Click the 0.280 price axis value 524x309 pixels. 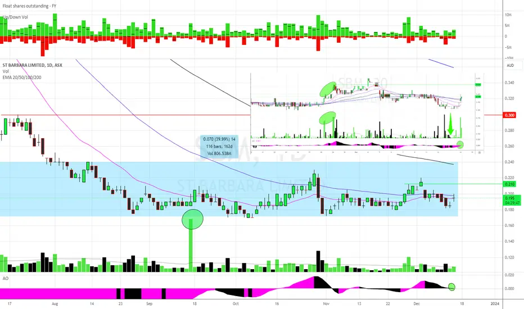(509, 130)
